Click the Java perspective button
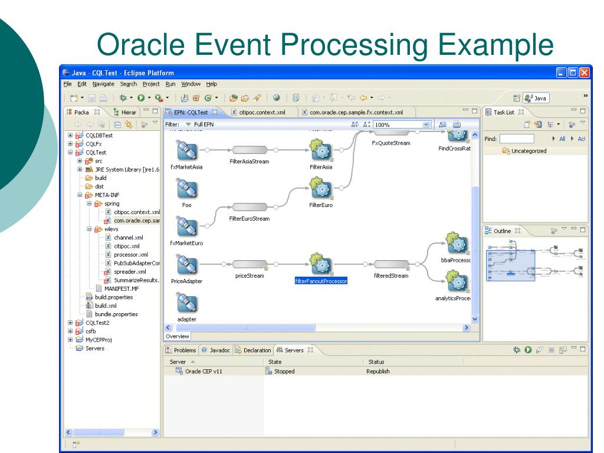Image resolution: width=604 pixels, height=453 pixels. pos(536,99)
